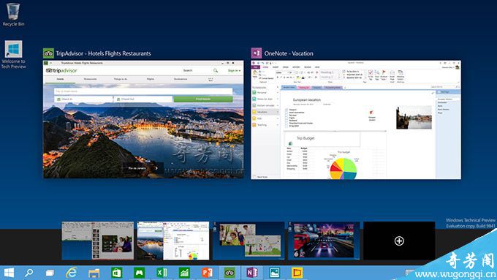Click the TripAdvisor search magnifier icon
Viewport: 497px width, 280px height.
pyautogui.click(x=216, y=70)
